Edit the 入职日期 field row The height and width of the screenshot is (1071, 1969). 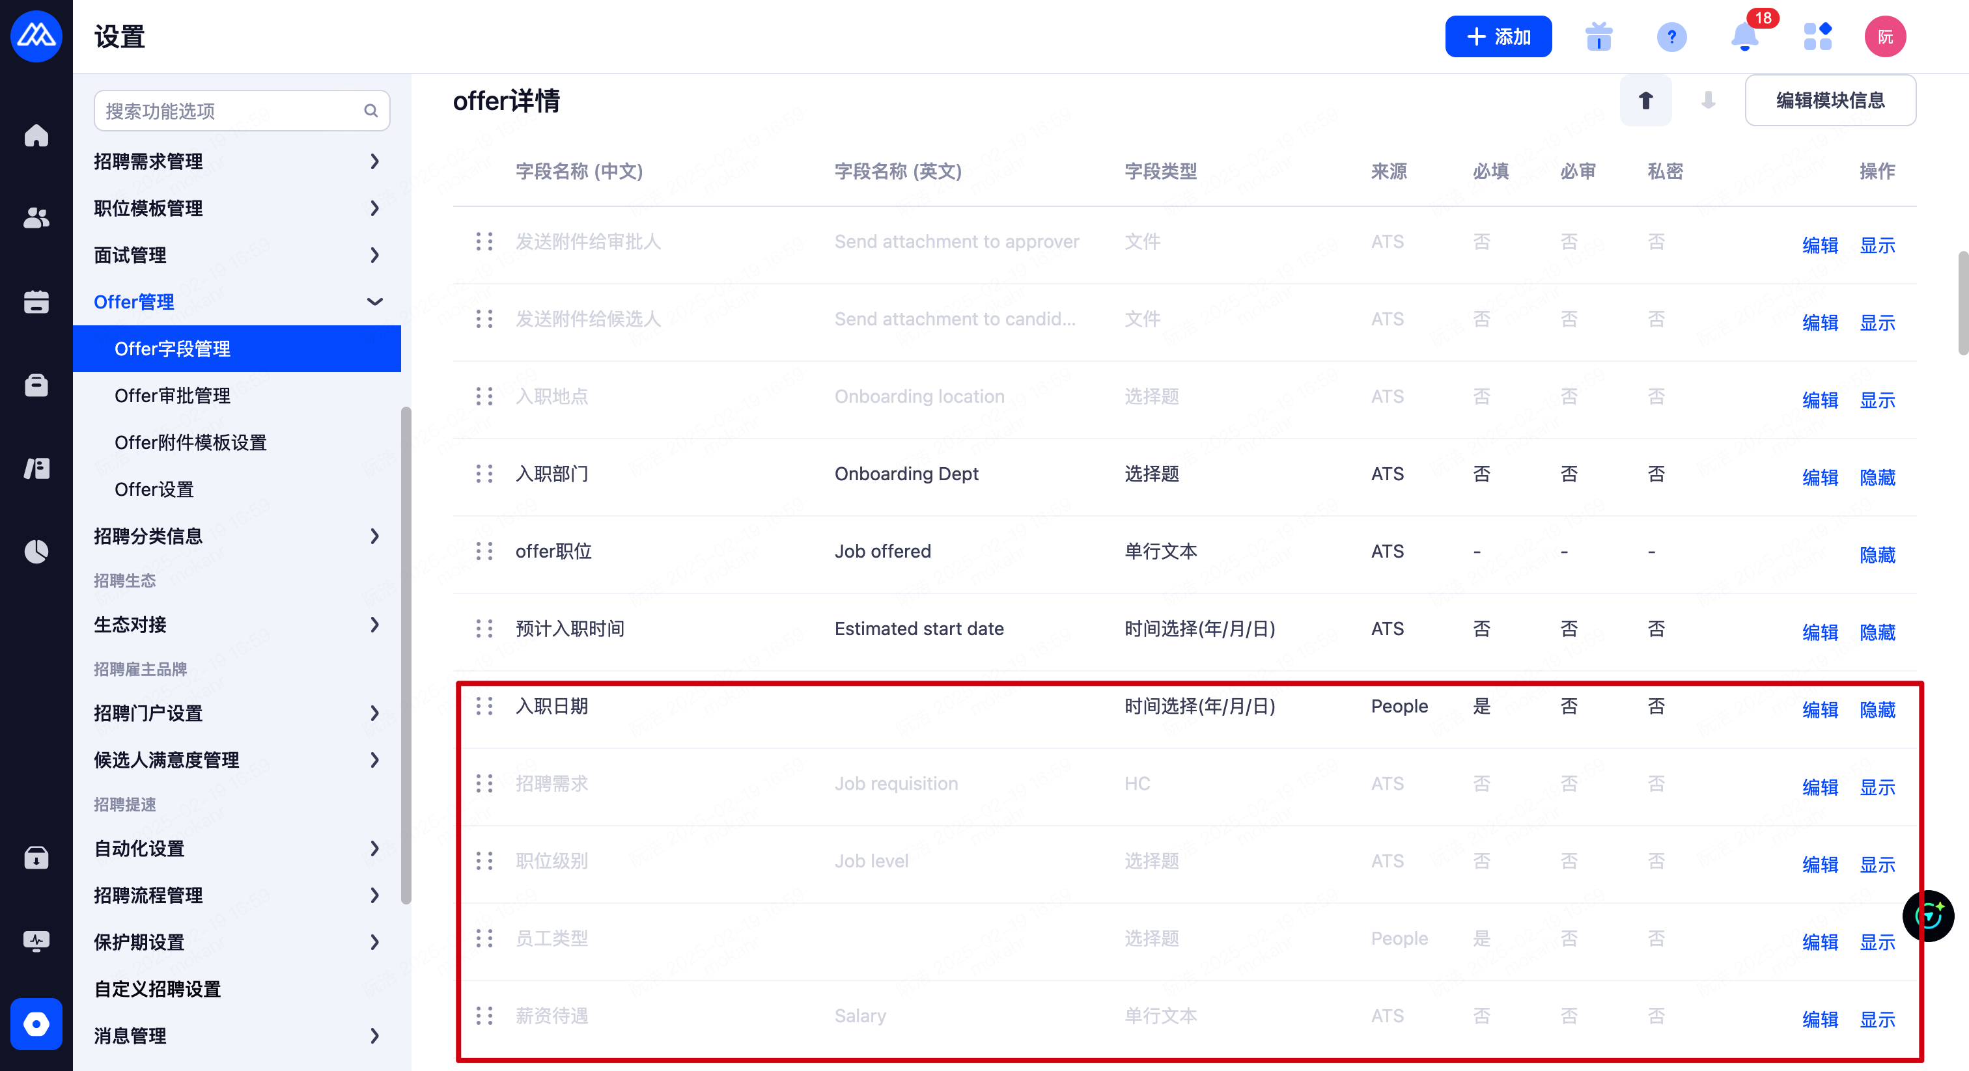(1819, 710)
